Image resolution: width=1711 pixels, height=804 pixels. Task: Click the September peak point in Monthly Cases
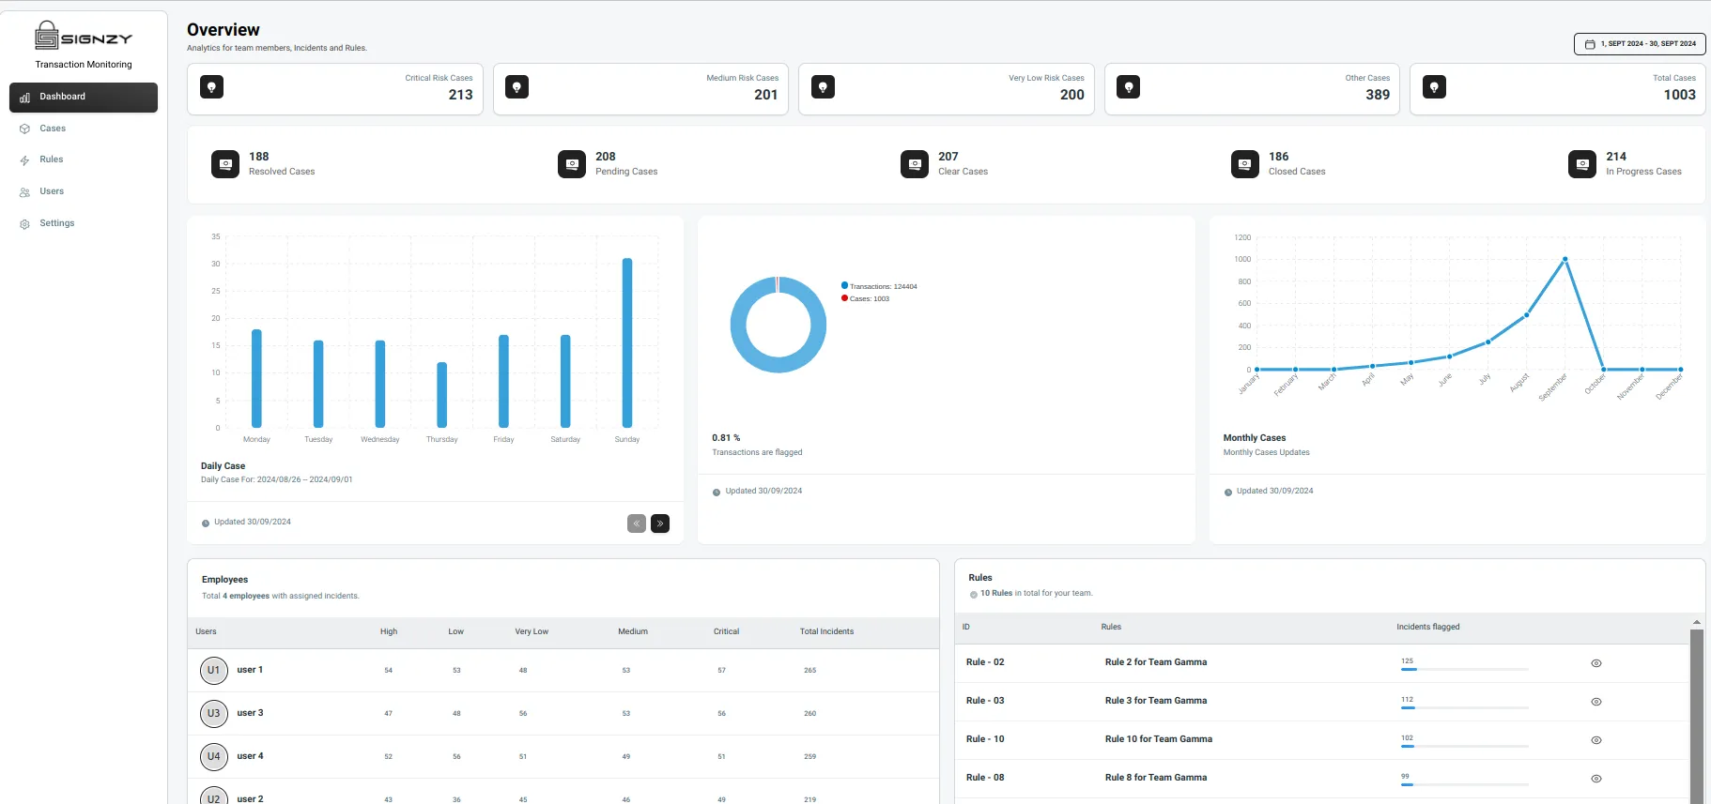pyautogui.click(x=1565, y=259)
